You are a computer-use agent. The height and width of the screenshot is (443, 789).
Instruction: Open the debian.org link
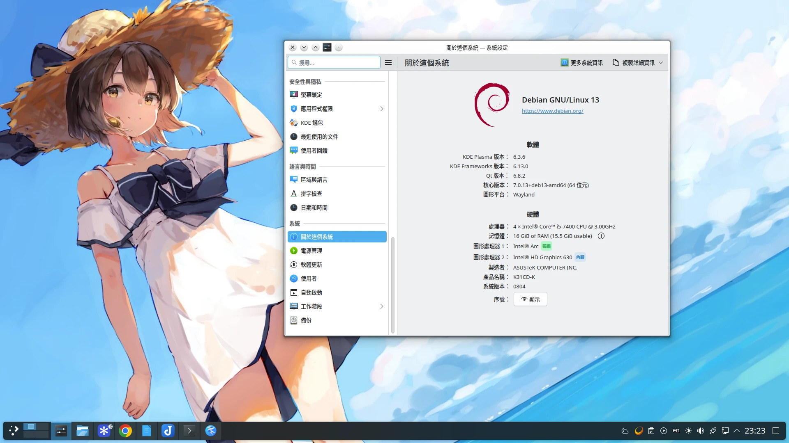coord(552,111)
